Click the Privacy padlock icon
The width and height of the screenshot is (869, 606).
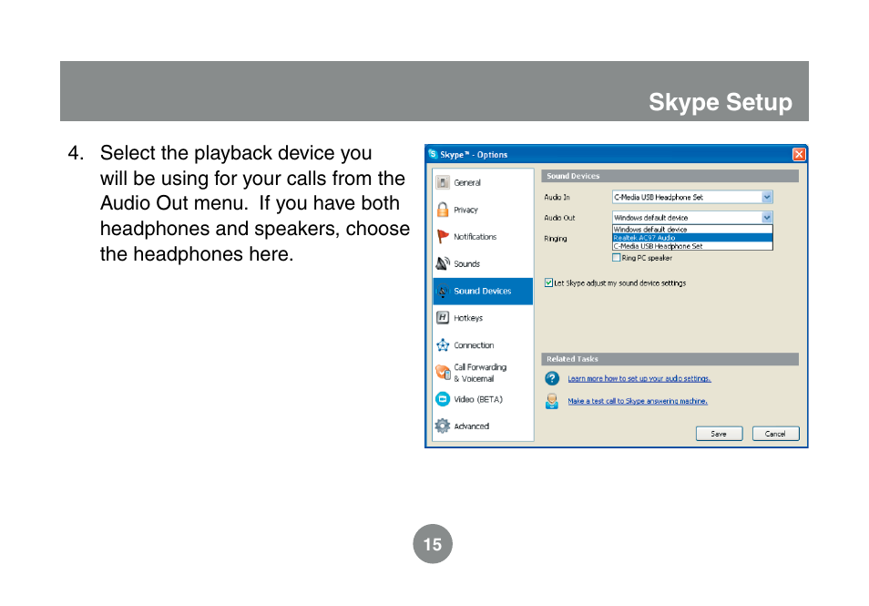pyautogui.click(x=443, y=210)
